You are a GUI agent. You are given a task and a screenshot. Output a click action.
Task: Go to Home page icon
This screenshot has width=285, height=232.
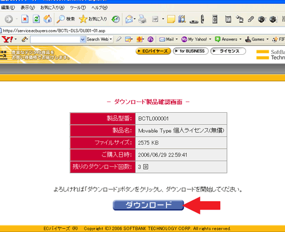click(x=48, y=19)
